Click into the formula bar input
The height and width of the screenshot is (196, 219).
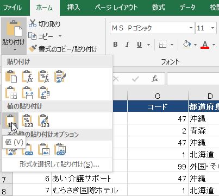193,79
